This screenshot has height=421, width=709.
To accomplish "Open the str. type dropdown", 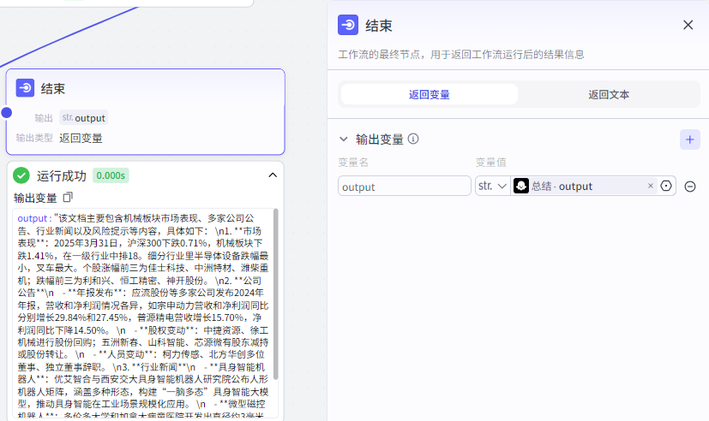I will [x=492, y=186].
